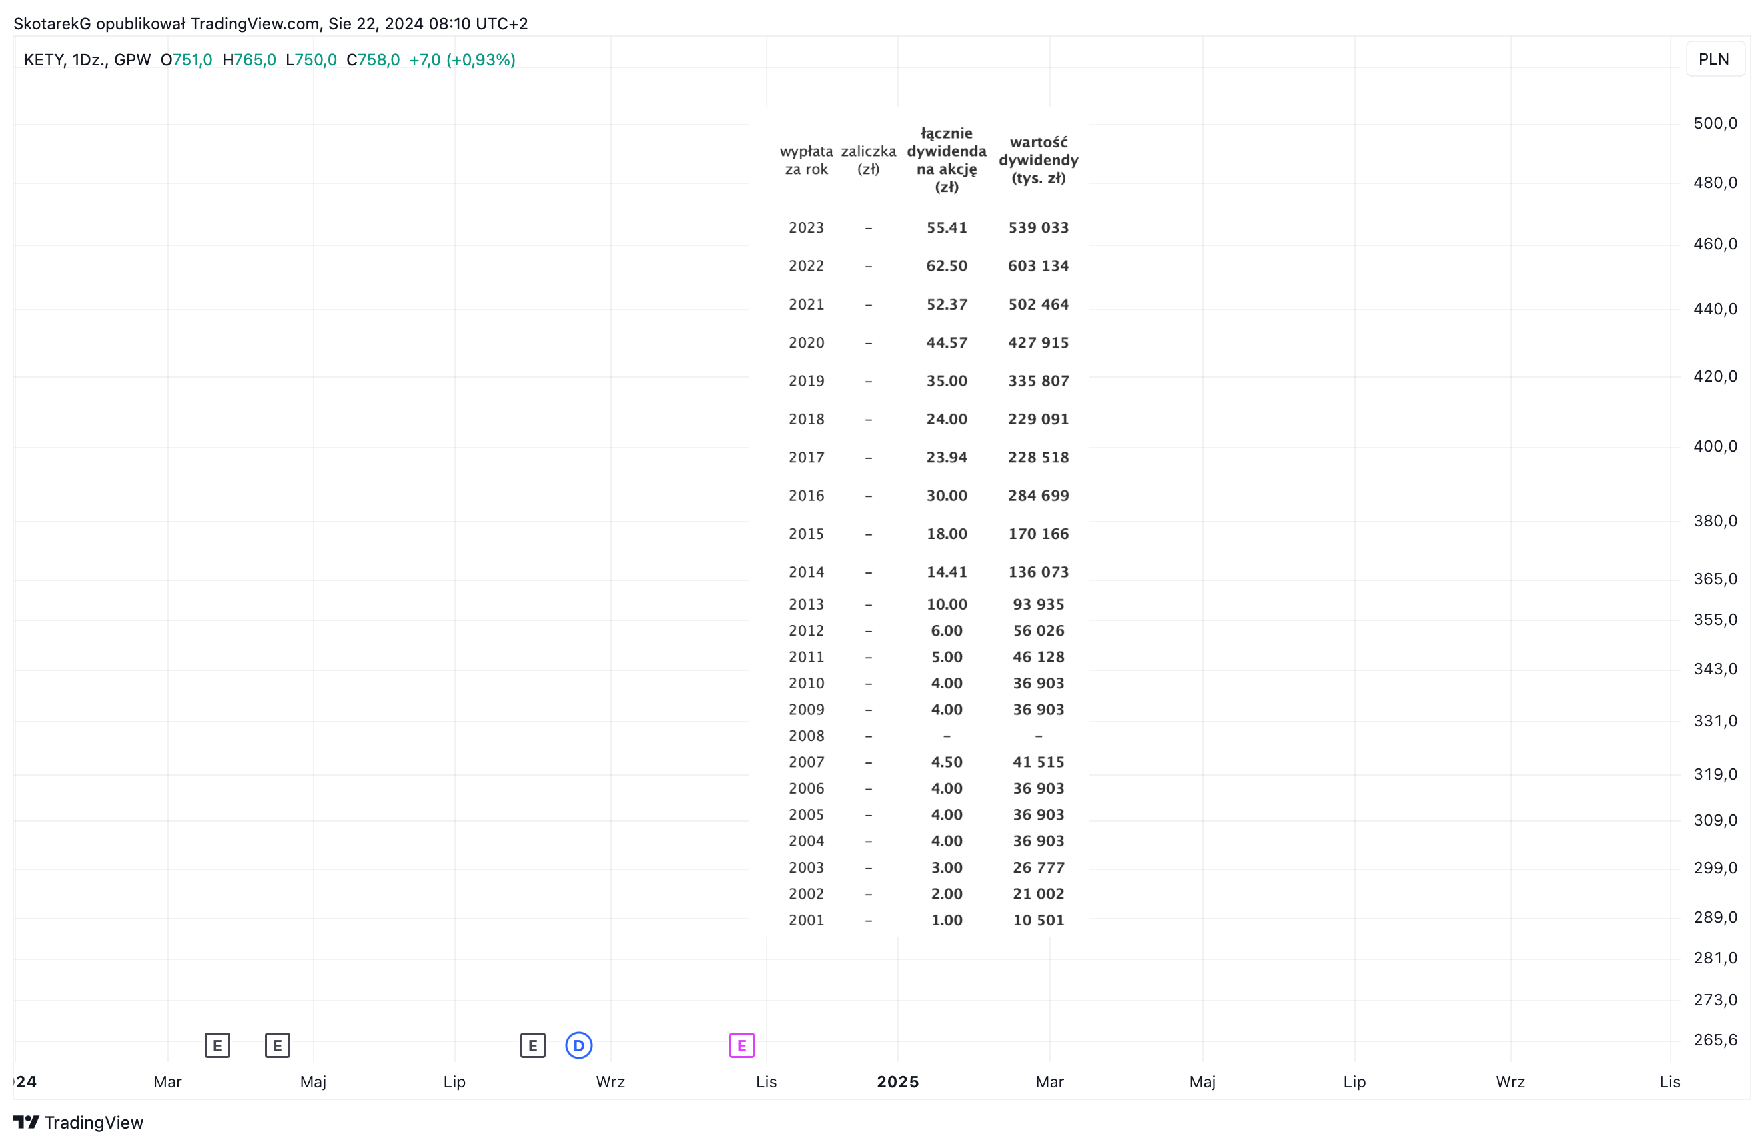
Task: Click the Wrz label before Lis 2024
Action: (x=610, y=1081)
